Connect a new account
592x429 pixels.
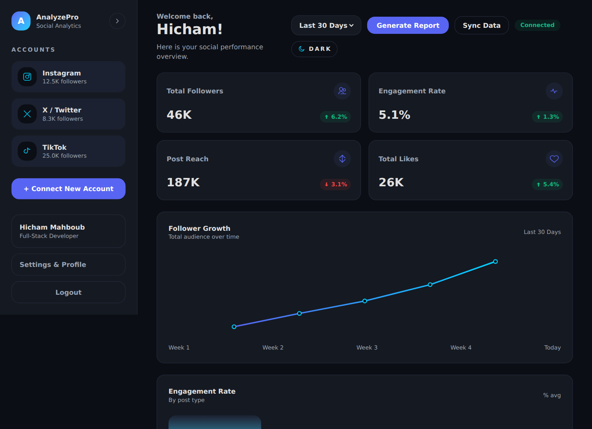[68, 189]
